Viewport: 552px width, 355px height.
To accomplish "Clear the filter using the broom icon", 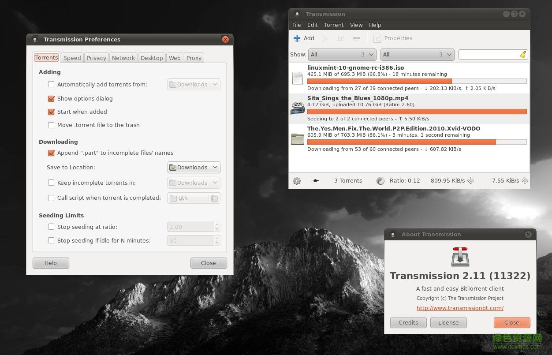I will click(522, 54).
